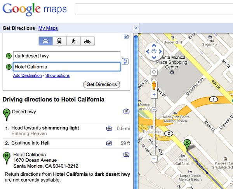This screenshot has width=233, height=189.
Task: Open street view camera for Desert hwy
Action: coord(126,111)
